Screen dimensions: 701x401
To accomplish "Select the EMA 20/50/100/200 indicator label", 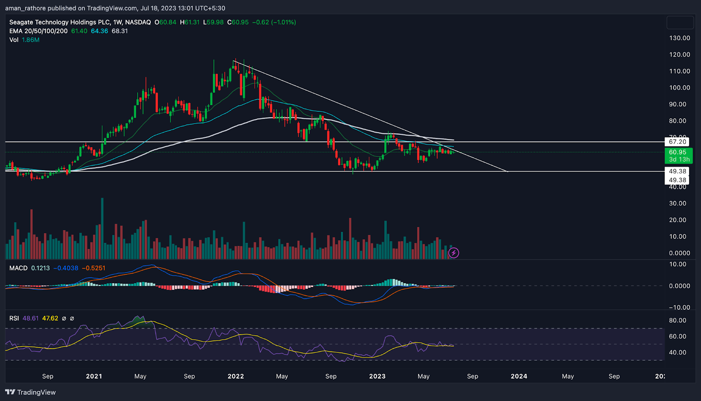I will pyautogui.click(x=39, y=31).
